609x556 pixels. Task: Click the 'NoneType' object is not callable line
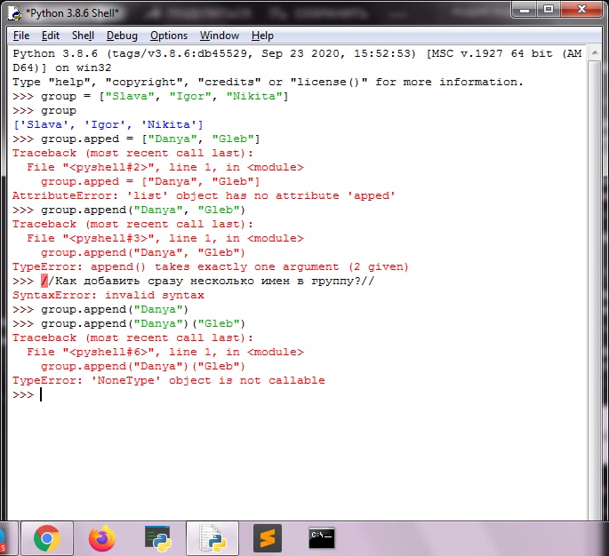pyautogui.click(x=169, y=380)
